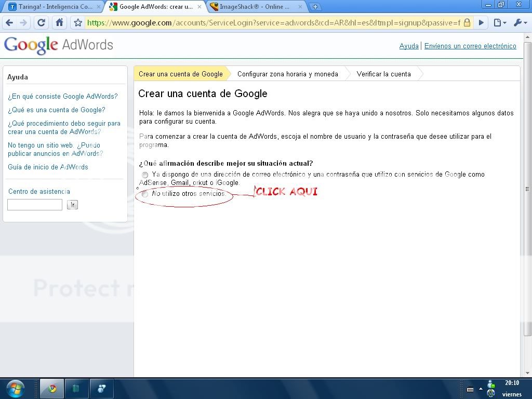Click the vertical page scrollbar
Viewport: 532px width, 399px height.
click(x=528, y=188)
